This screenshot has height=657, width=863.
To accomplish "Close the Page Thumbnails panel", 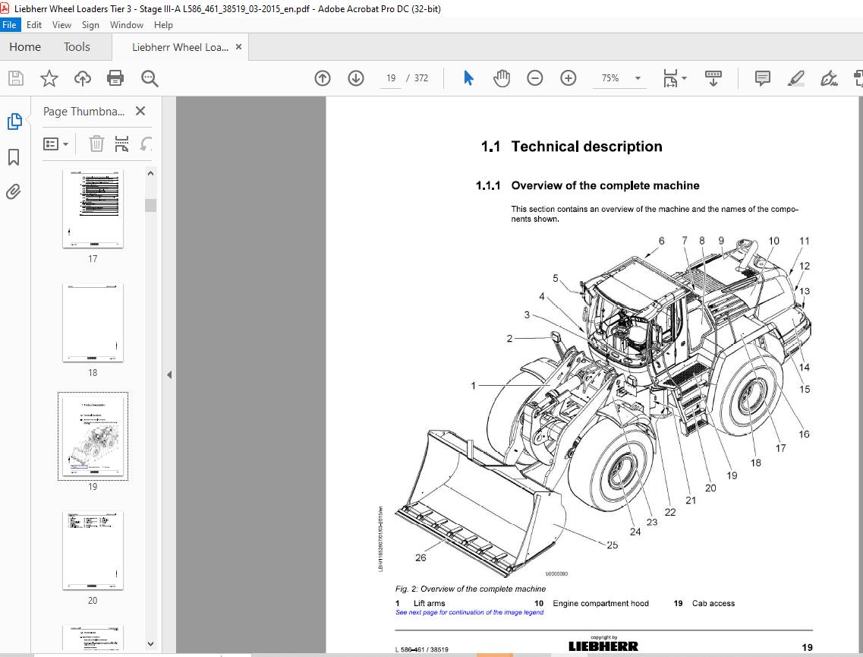I will 140,111.
